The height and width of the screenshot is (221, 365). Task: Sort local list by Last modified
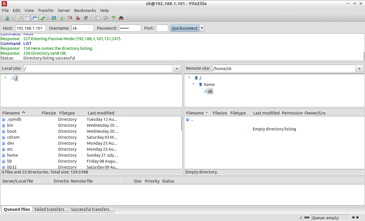(103, 113)
